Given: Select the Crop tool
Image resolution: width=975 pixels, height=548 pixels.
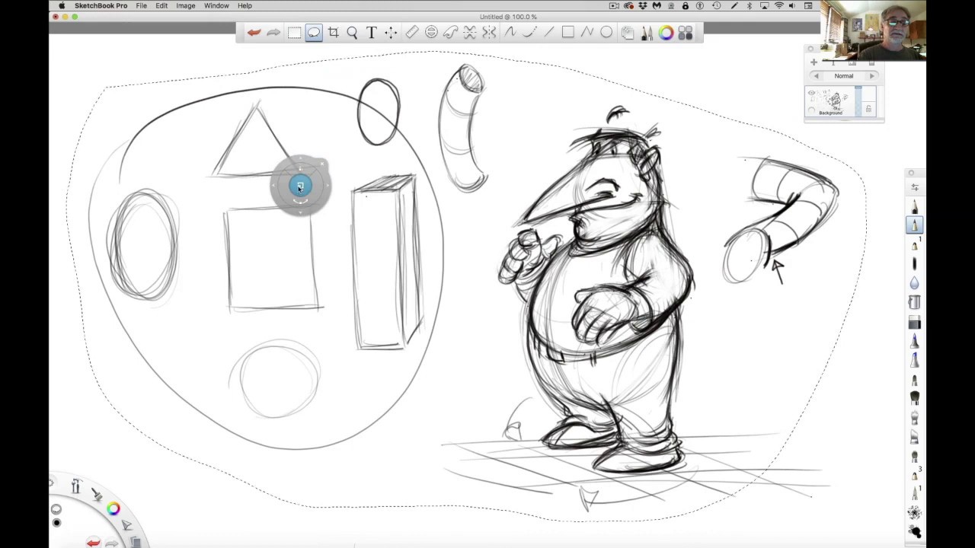Looking at the screenshot, I should point(333,33).
